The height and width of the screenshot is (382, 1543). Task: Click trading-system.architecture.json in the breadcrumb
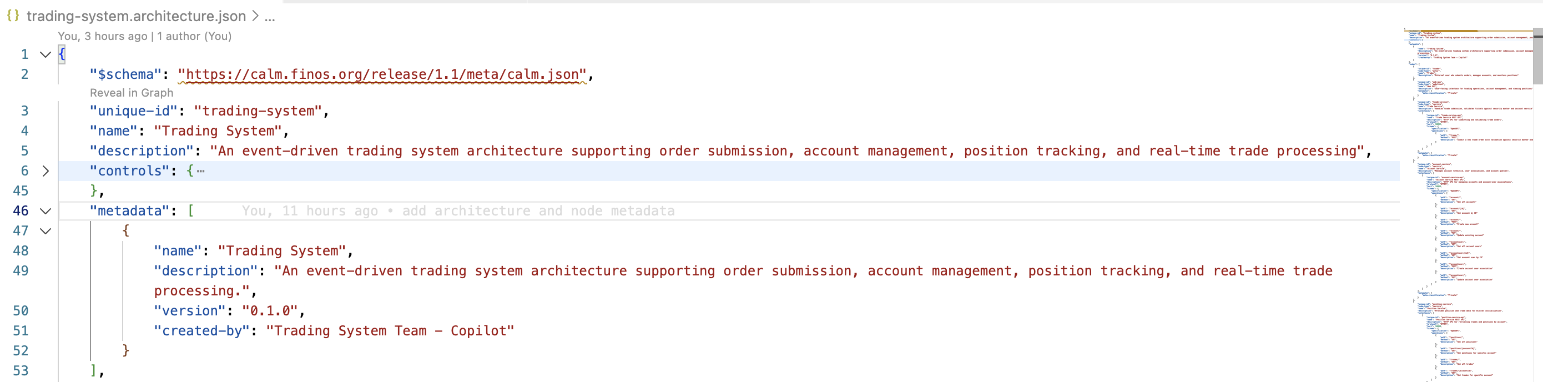tap(138, 16)
